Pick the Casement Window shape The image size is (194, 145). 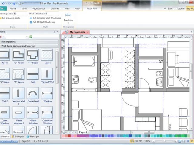click(x=47, y=114)
